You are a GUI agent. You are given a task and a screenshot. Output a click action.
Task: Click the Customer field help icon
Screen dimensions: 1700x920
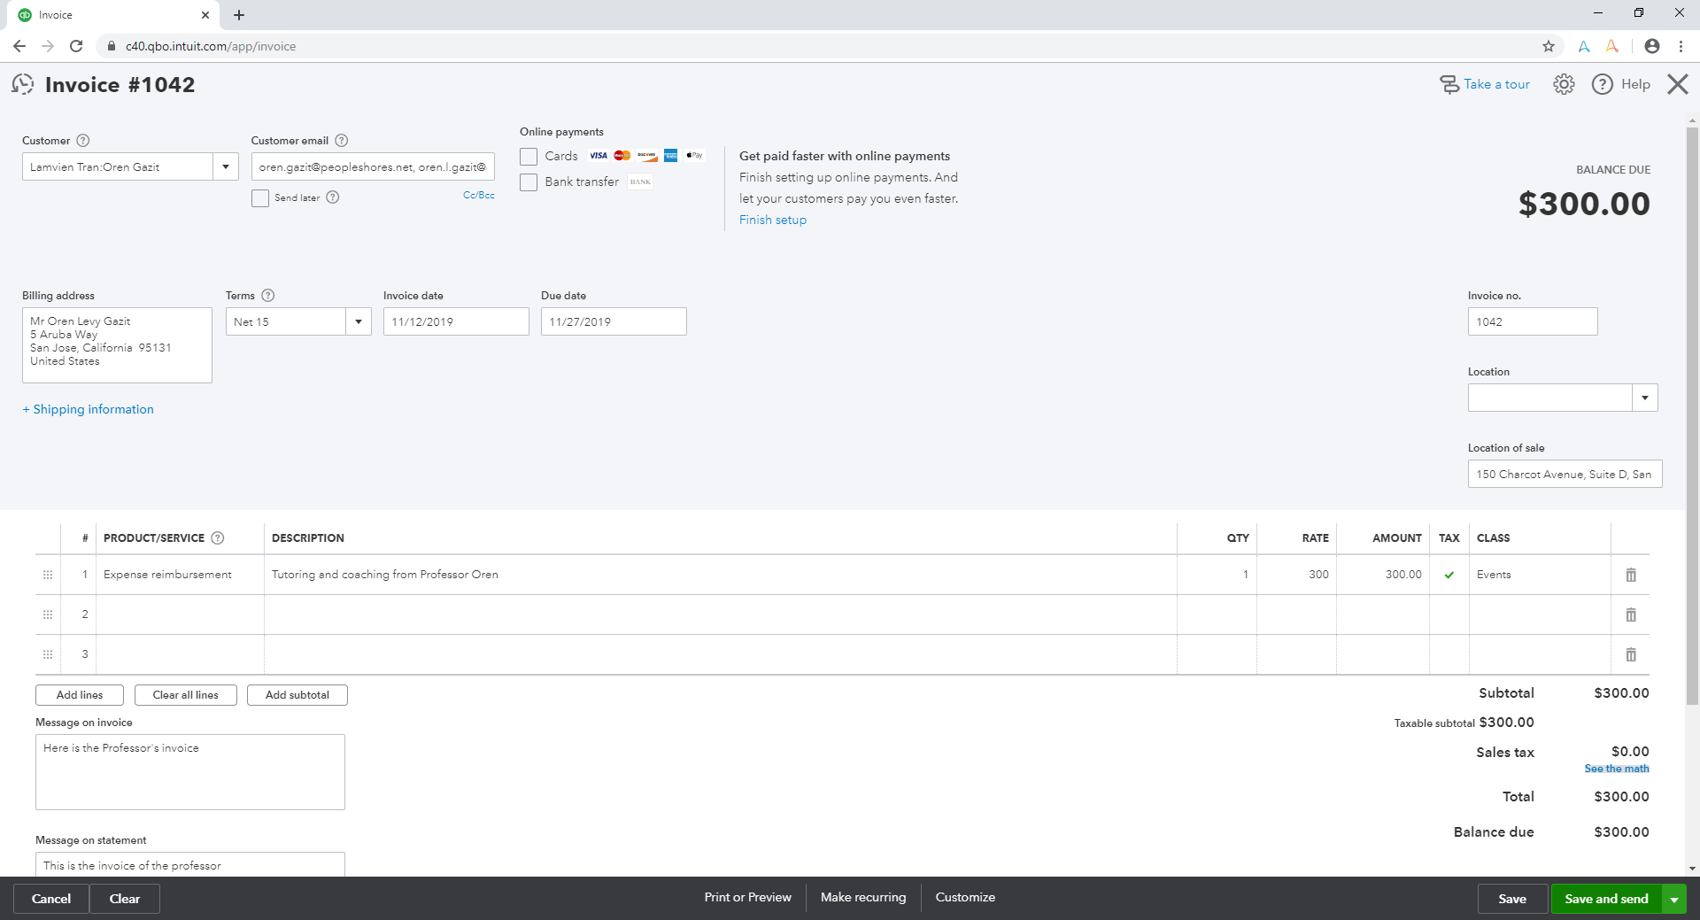pyautogui.click(x=83, y=141)
